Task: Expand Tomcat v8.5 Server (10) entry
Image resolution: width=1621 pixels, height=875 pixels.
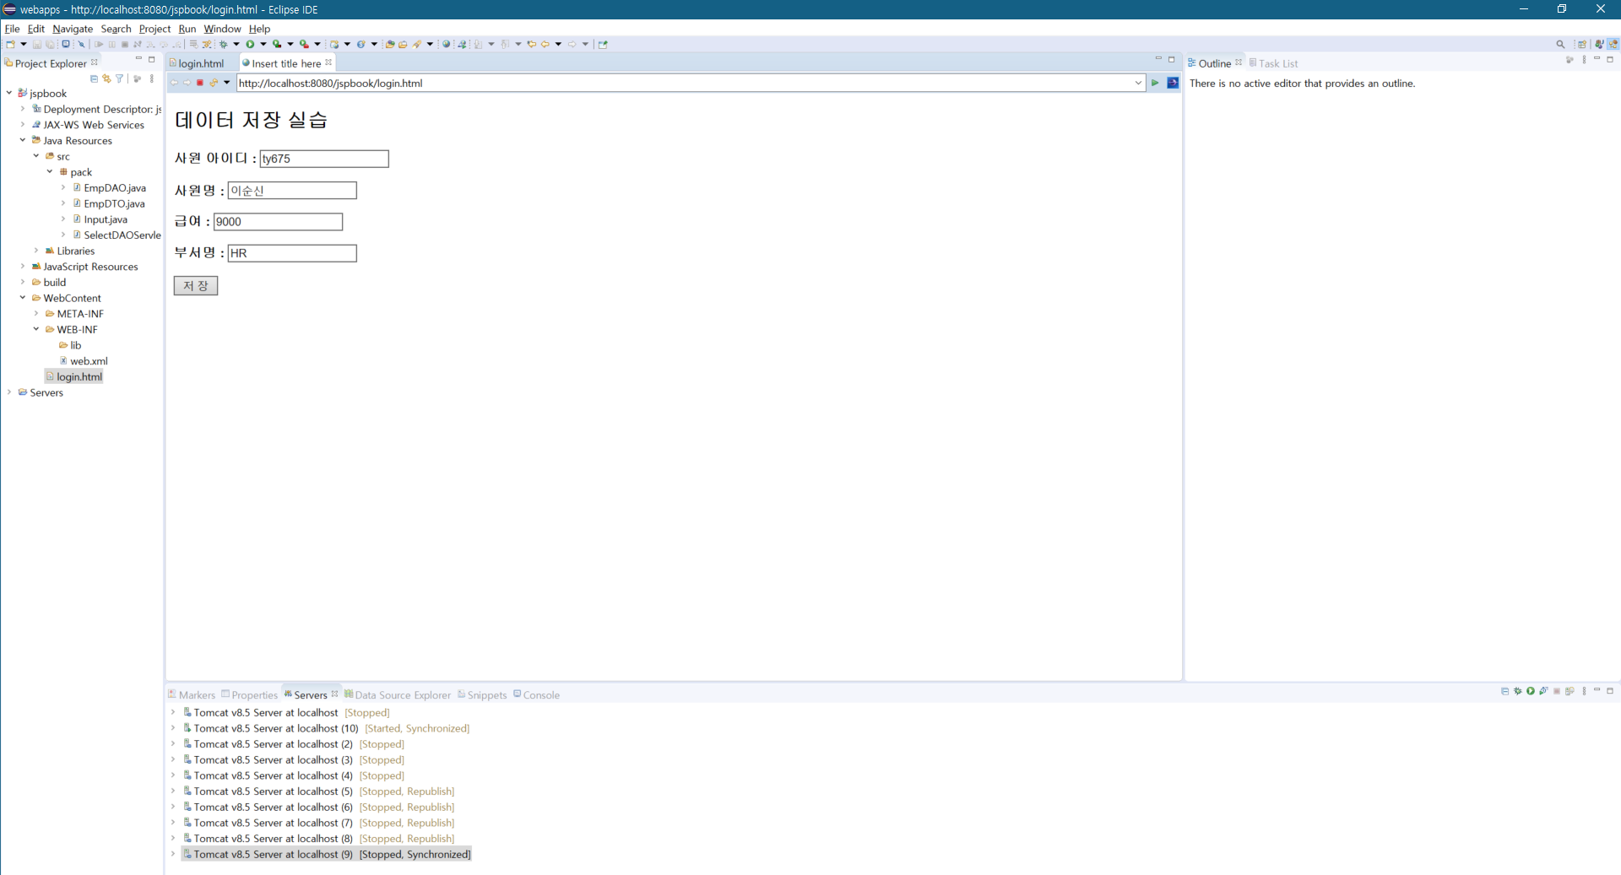Action: pos(173,728)
